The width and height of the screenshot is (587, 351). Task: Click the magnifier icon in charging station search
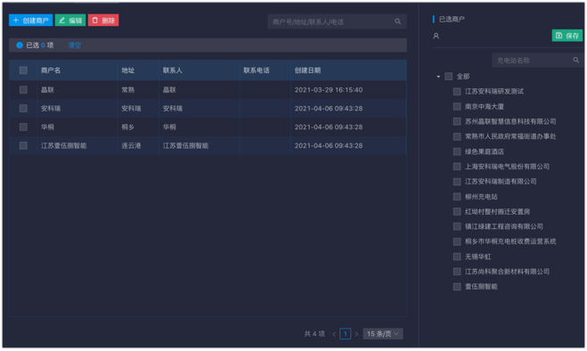click(x=575, y=60)
